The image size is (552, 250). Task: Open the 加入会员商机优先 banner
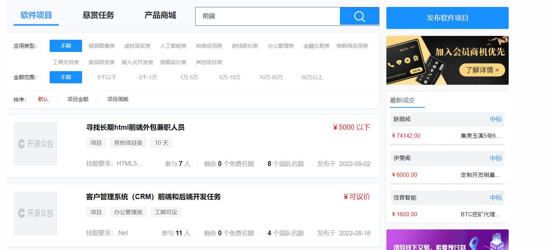pyautogui.click(x=447, y=60)
